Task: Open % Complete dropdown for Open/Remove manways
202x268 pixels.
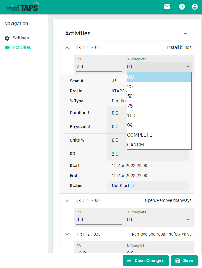Action: tap(159, 219)
